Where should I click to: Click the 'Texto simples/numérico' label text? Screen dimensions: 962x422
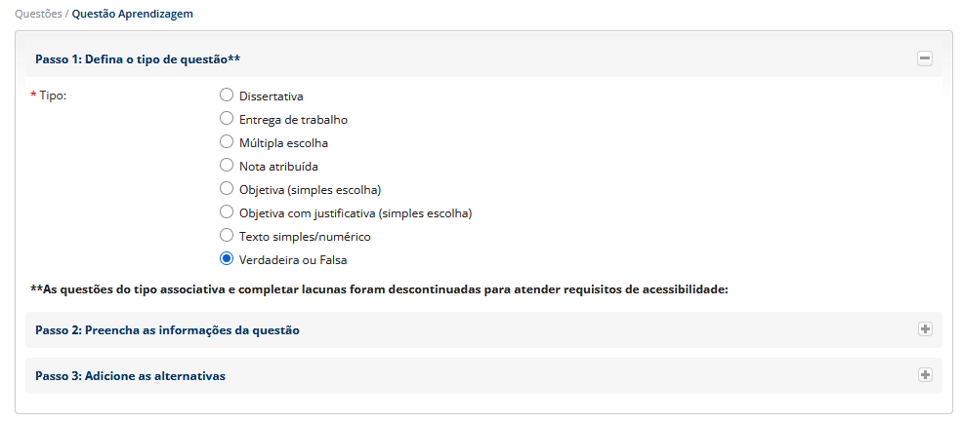click(x=305, y=237)
